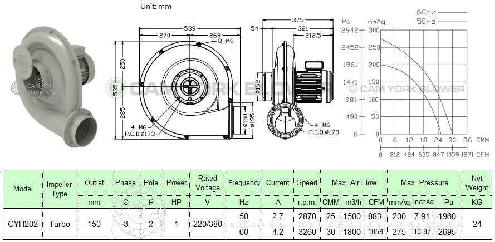Viewport: 495px width, 242px height.
Task: Click the KG unit cell
Action: click(x=477, y=202)
